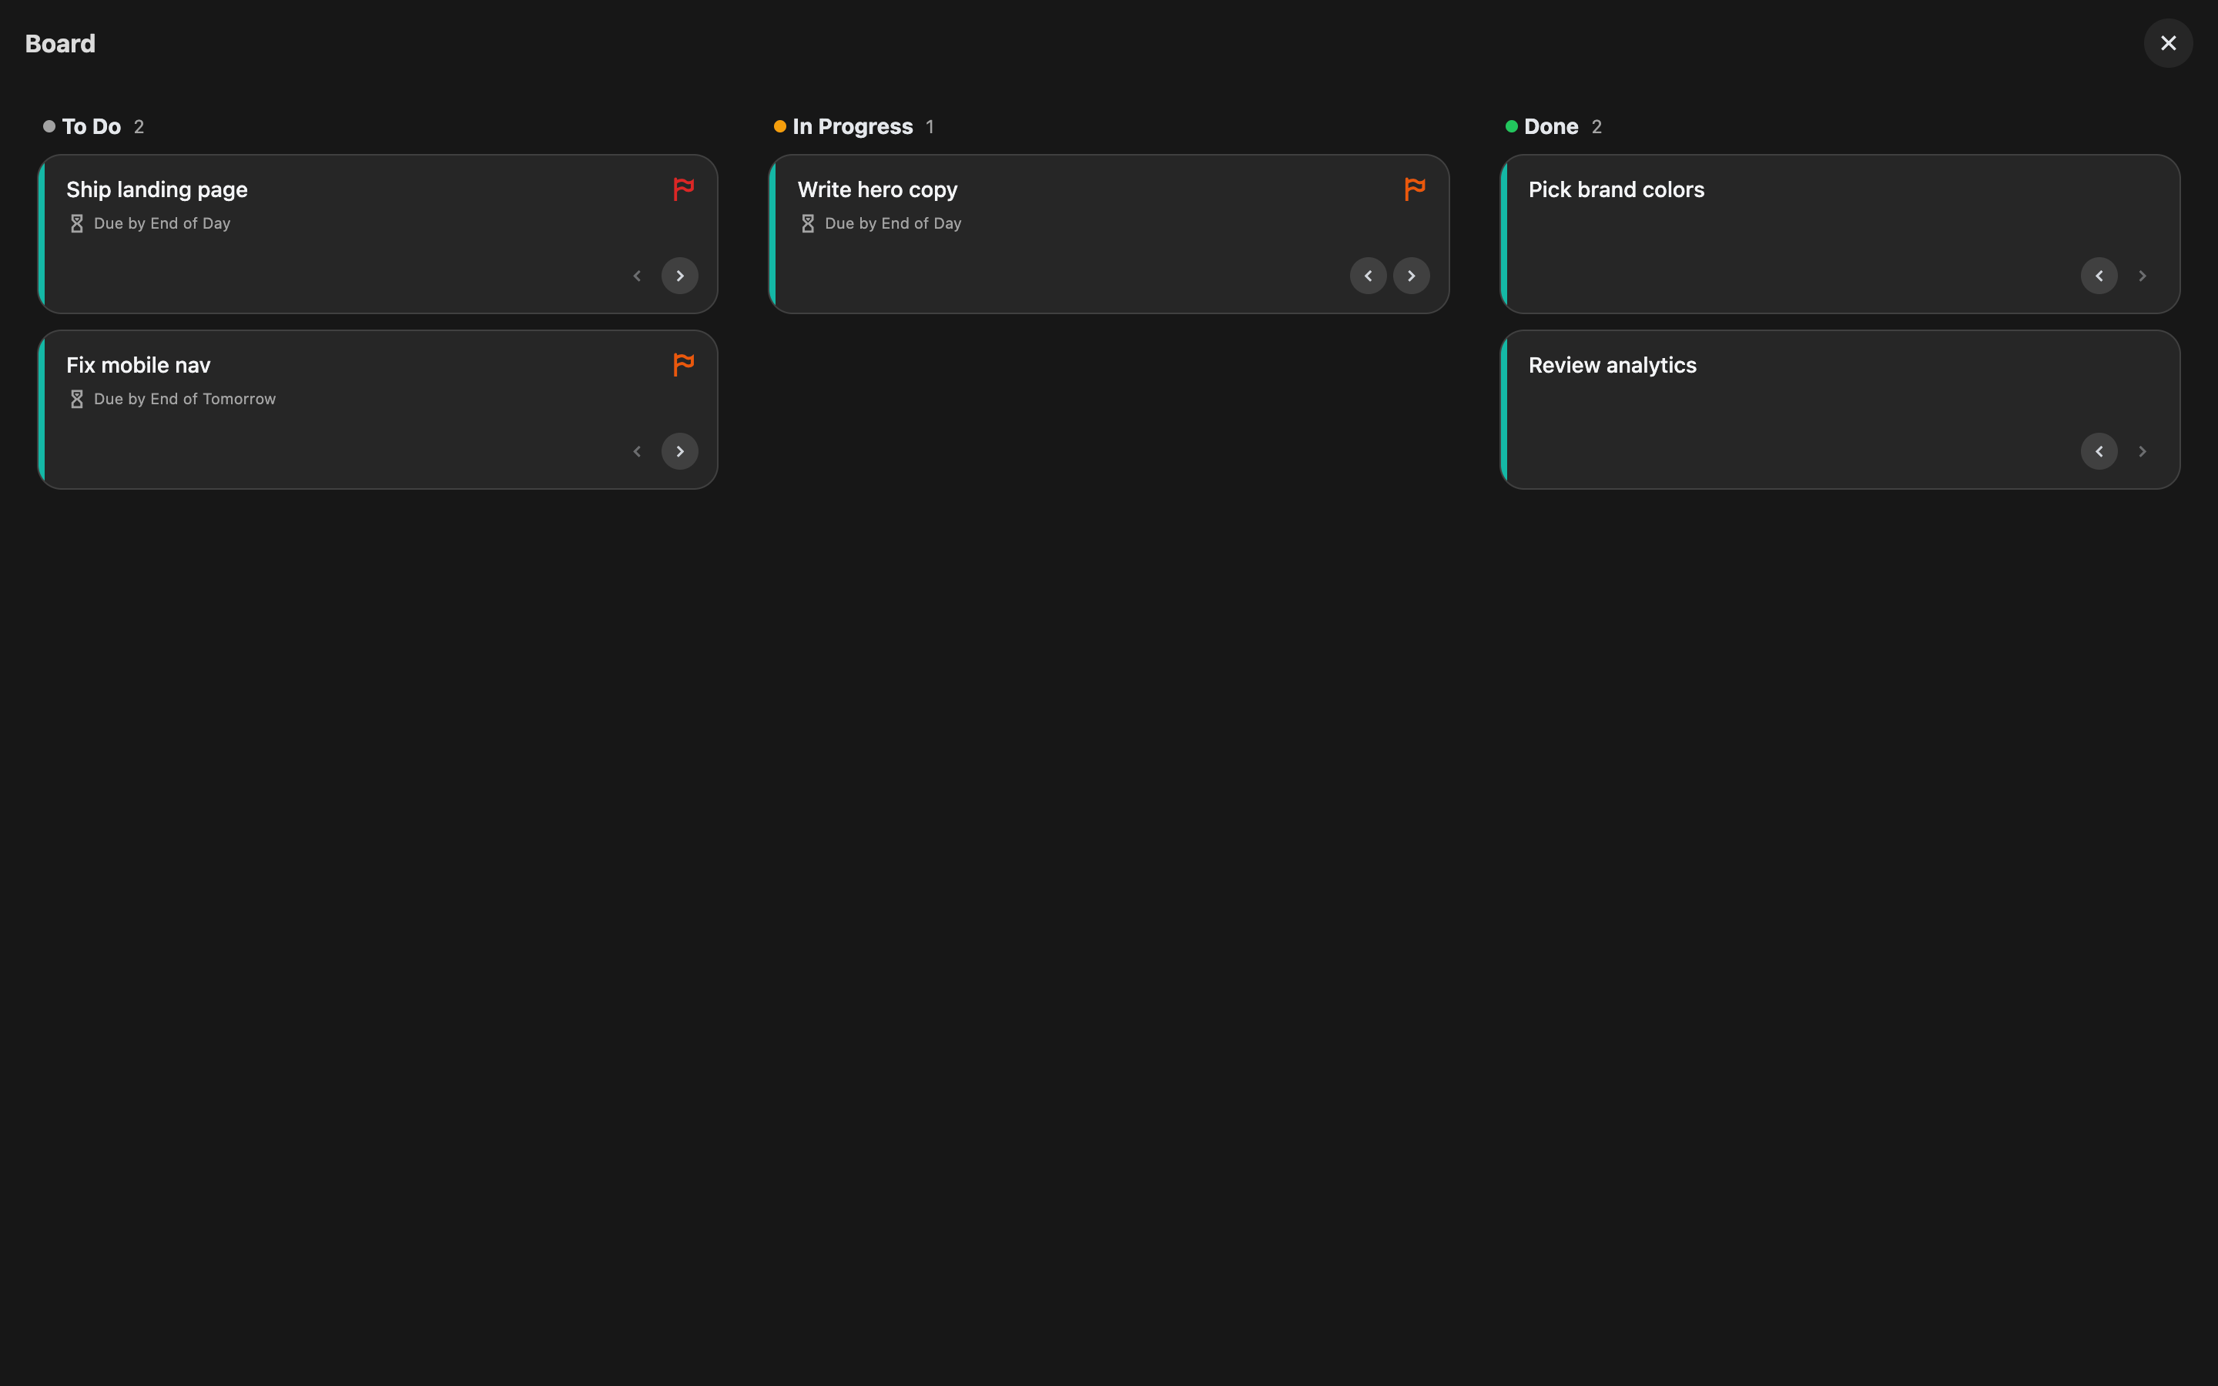The image size is (2218, 1386).
Task: Click the hourglass icon on Fix mobile nav
Action: click(77, 399)
